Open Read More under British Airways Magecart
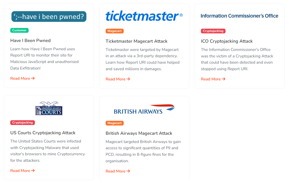This screenshot has width=289, height=183. [x=118, y=171]
